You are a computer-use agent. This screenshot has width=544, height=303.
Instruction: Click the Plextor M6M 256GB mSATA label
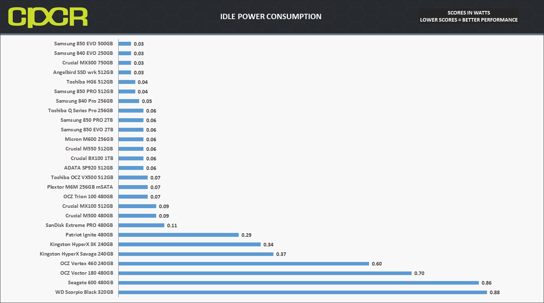click(x=80, y=187)
